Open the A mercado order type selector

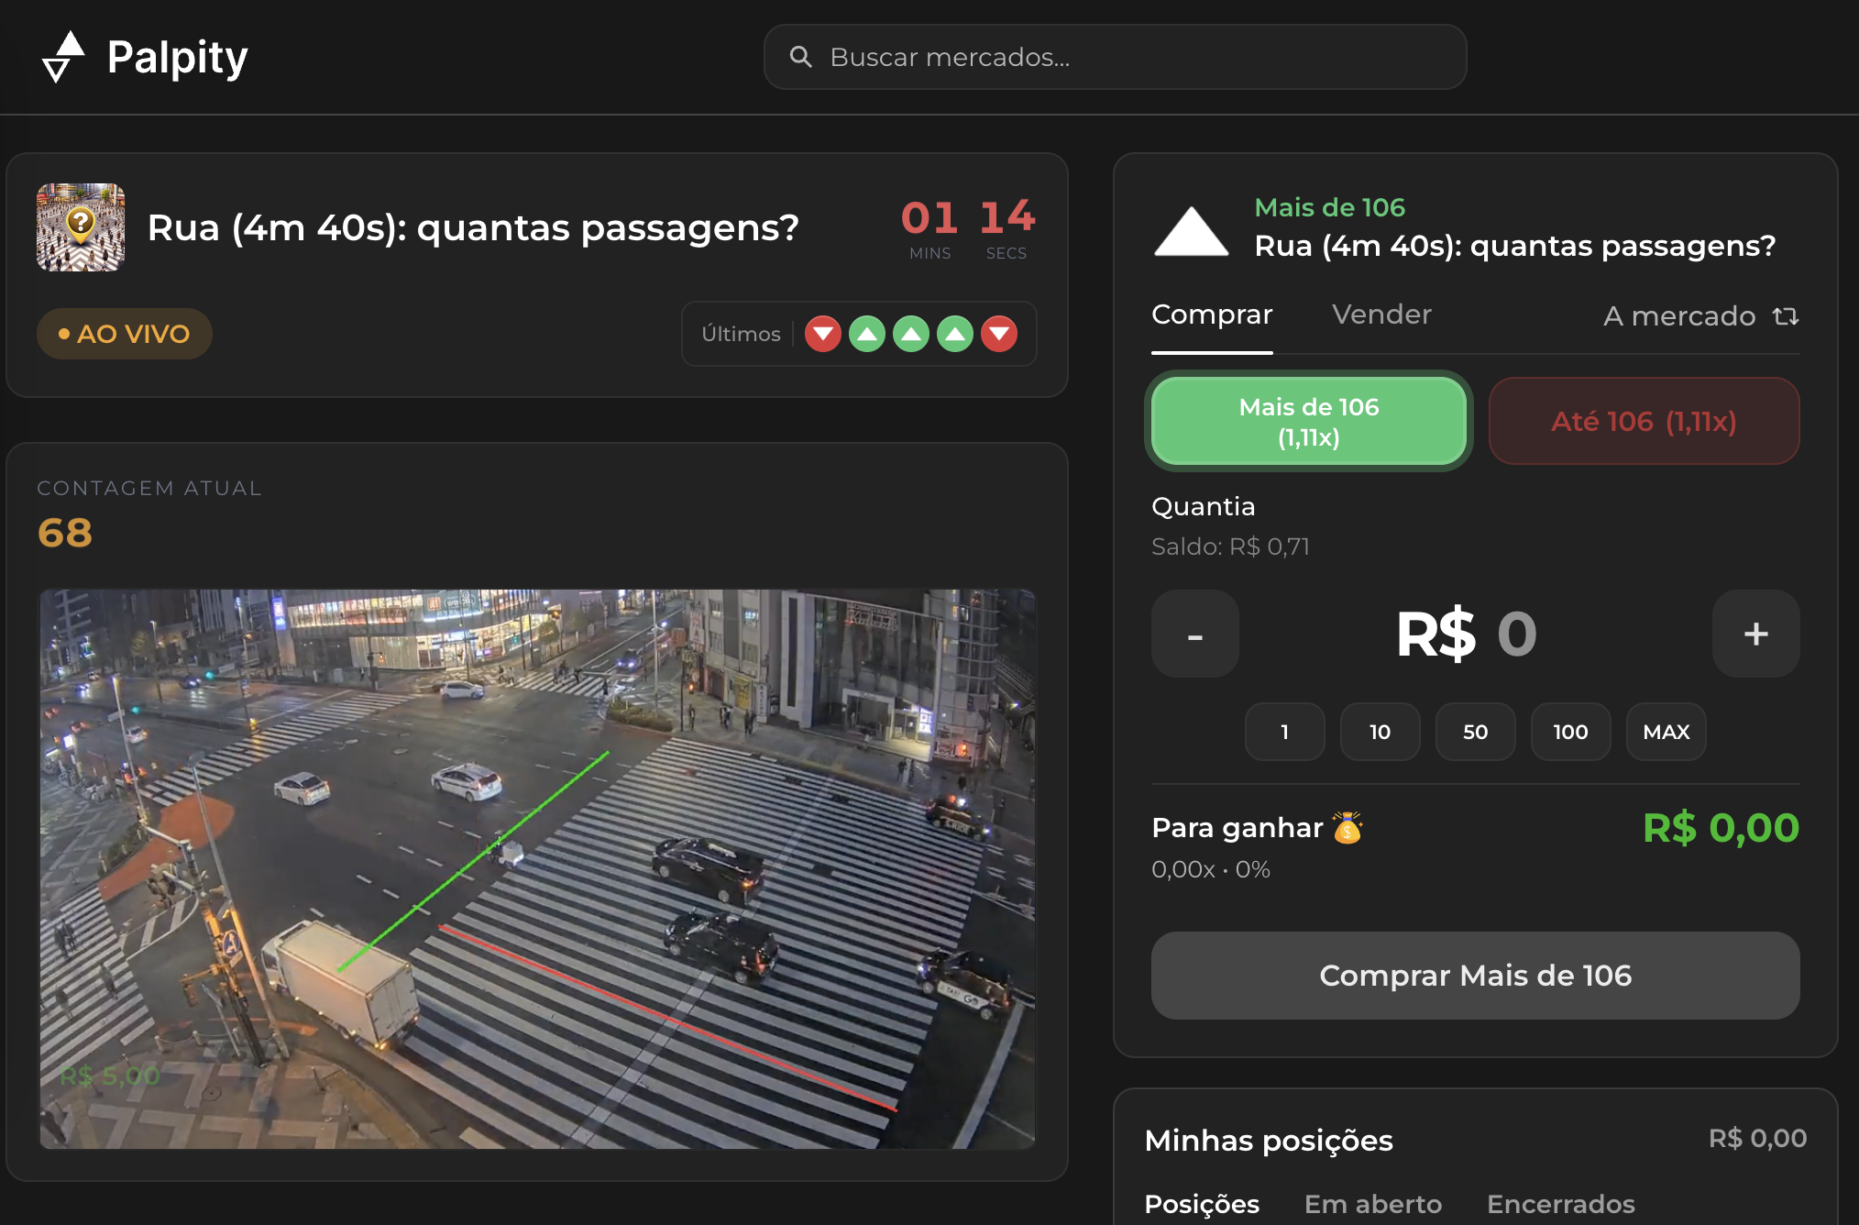click(x=1679, y=316)
